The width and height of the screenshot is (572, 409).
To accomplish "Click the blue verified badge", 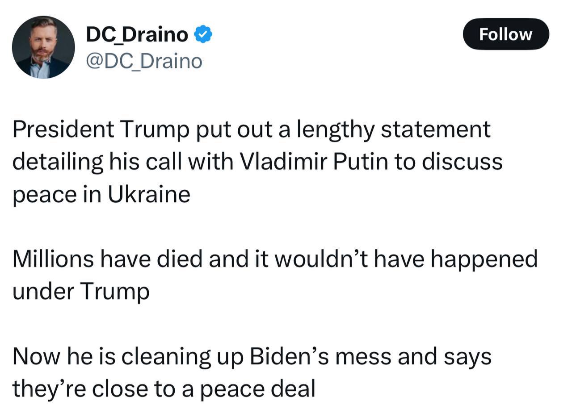I will (203, 34).
